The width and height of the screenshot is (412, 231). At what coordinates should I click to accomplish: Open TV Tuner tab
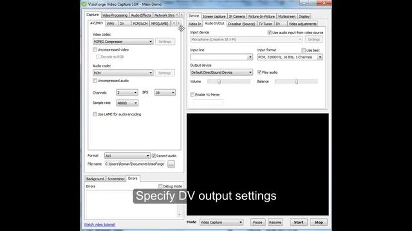265,24
